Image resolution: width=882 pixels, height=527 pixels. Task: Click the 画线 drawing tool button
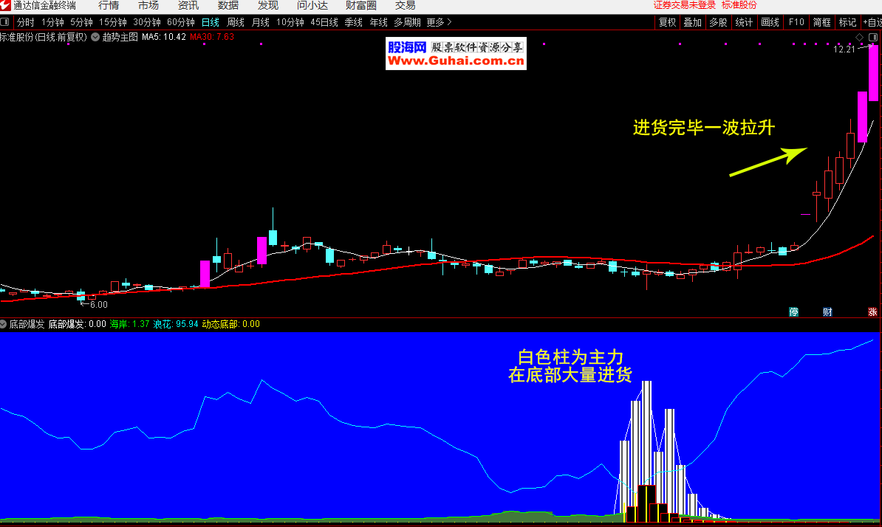coord(770,22)
